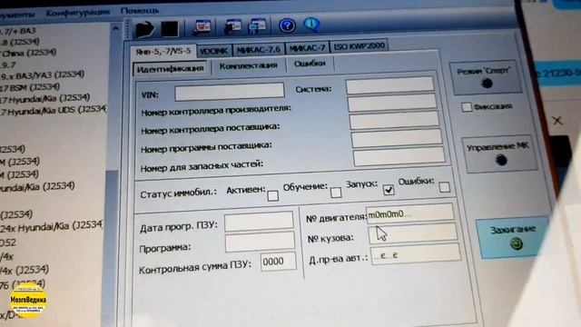
Task: Click the Управление МК button
Action: 499,154
